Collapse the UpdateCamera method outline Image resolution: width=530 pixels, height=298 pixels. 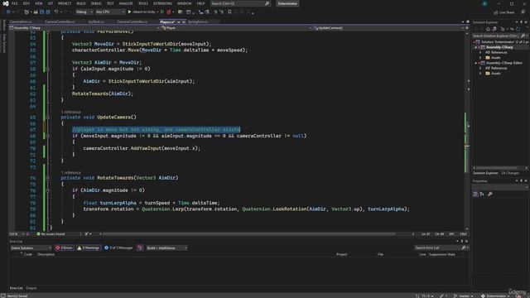[x=48, y=118]
